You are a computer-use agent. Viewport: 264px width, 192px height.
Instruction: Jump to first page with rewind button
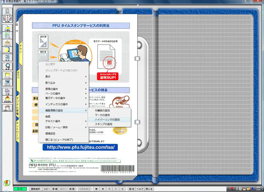pyautogui.click(x=96, y=189)
